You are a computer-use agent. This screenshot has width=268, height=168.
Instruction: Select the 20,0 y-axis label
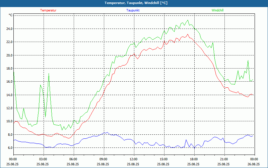(9, 55)
